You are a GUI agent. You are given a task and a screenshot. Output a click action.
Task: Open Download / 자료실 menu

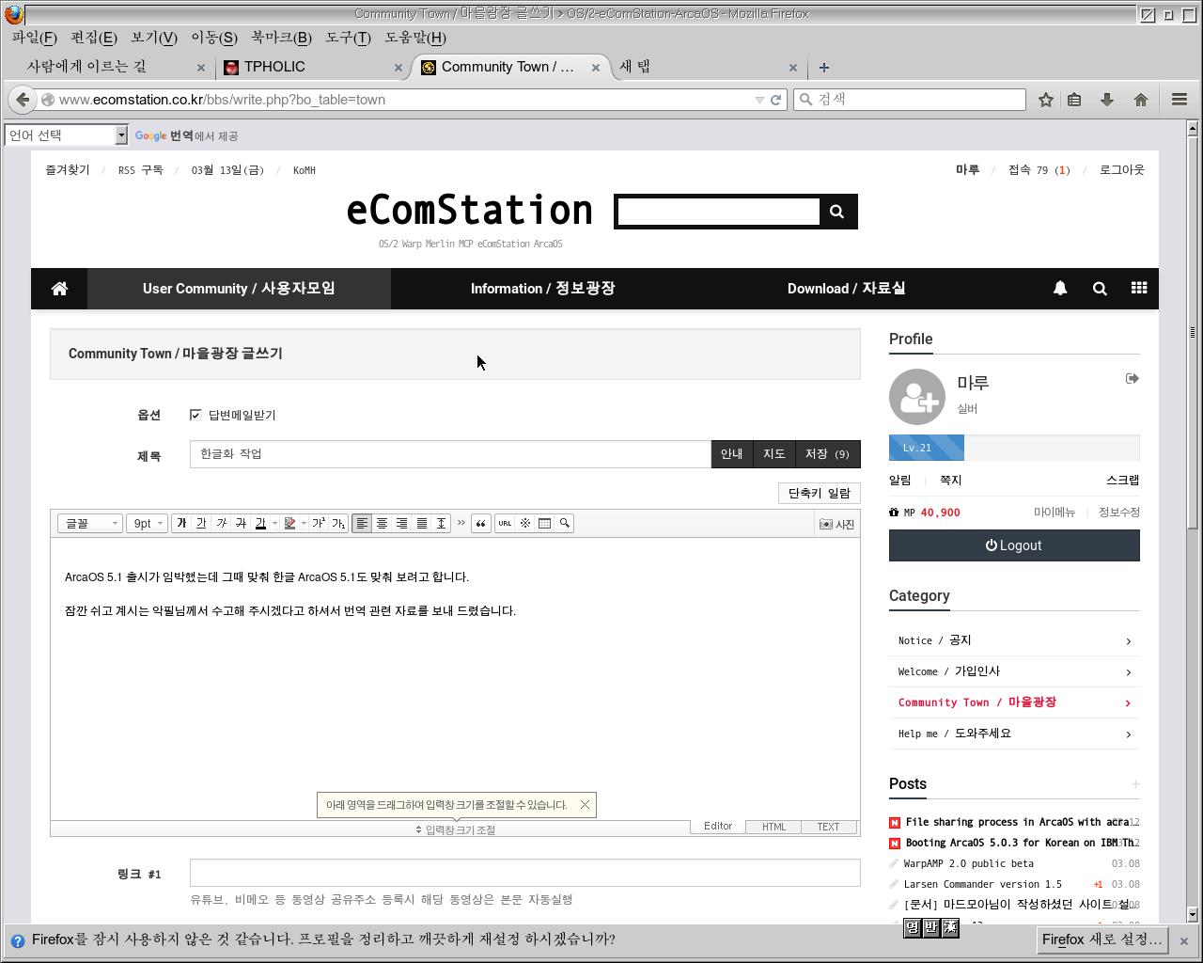pos(846,289)
